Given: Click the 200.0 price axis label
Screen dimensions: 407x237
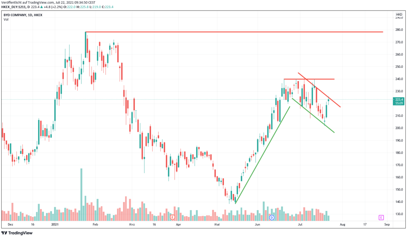Looking at the screenshot, I should click(399, 128).
